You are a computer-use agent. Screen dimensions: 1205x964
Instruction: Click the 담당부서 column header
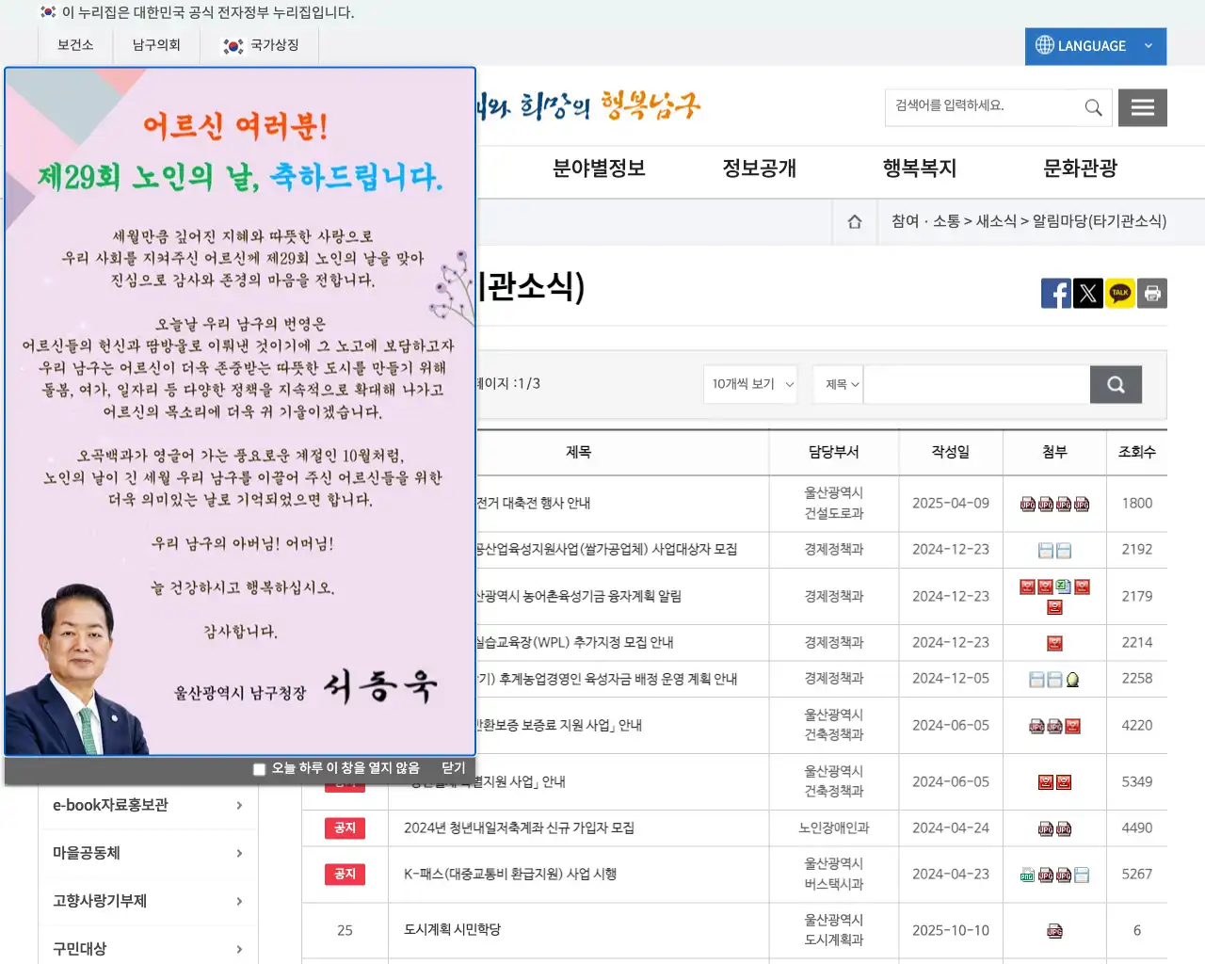point(834,453)
